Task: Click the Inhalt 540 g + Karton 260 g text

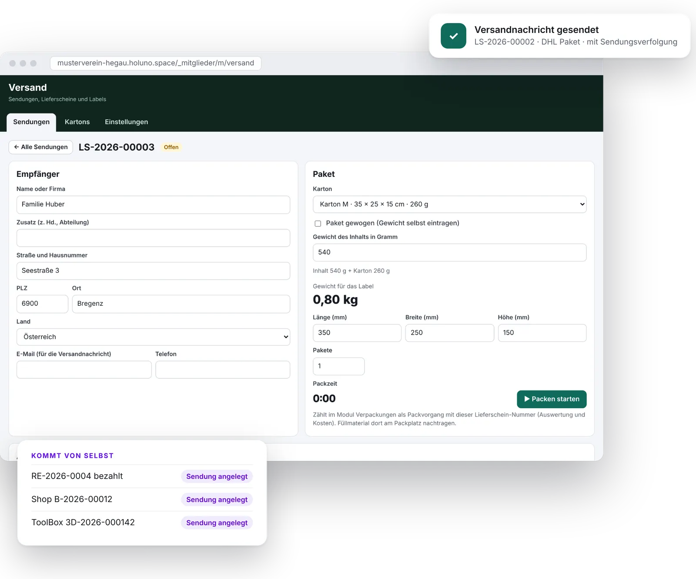Action: tap(351, 271)
